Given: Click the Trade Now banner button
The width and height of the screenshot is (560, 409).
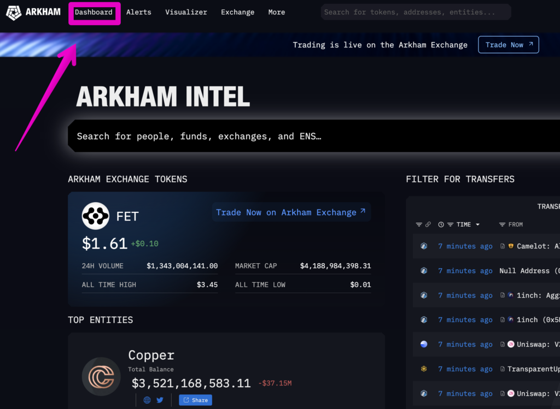Looking at the screenshot, I should coord(508,45).
